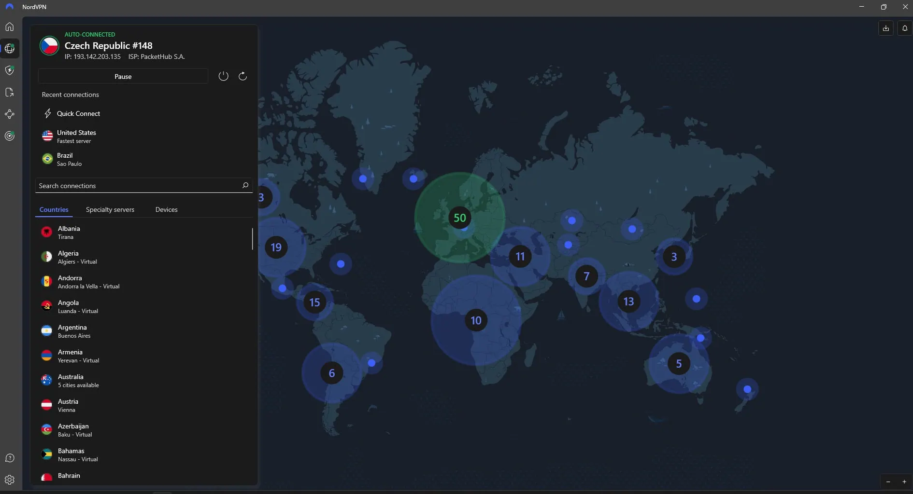Open Threat Protection shield icon

coord(10,70)
